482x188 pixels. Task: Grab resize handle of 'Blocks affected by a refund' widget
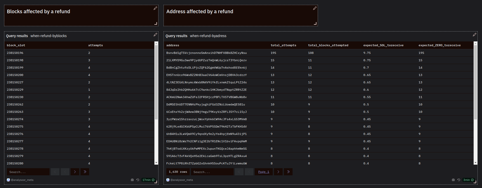[x=157, y=24]
